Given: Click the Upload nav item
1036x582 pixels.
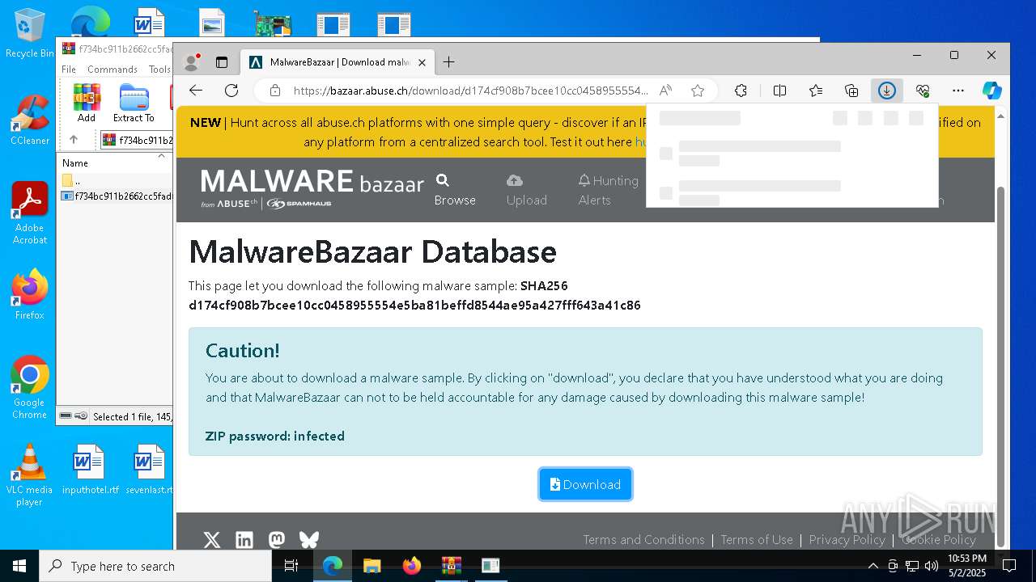Looking at the screenshot, I should tap(527, 189).
